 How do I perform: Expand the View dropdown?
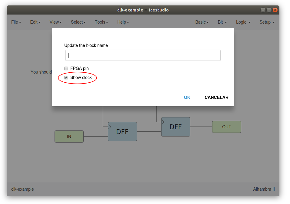click(x=55, y=22)
